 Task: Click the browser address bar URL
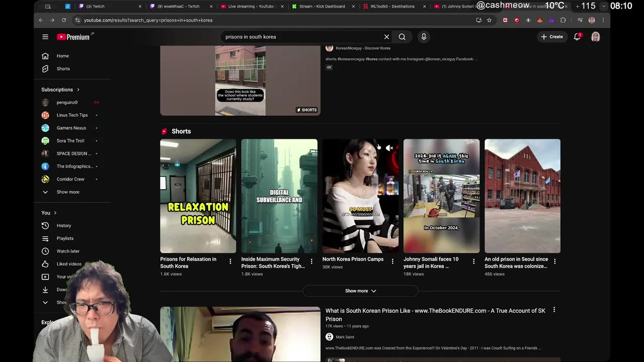pyautogui.click(x=148, y=20)
